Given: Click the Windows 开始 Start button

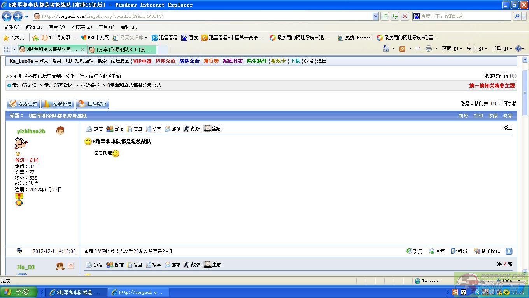Looking at the screenshot, I should click(18, 292).
